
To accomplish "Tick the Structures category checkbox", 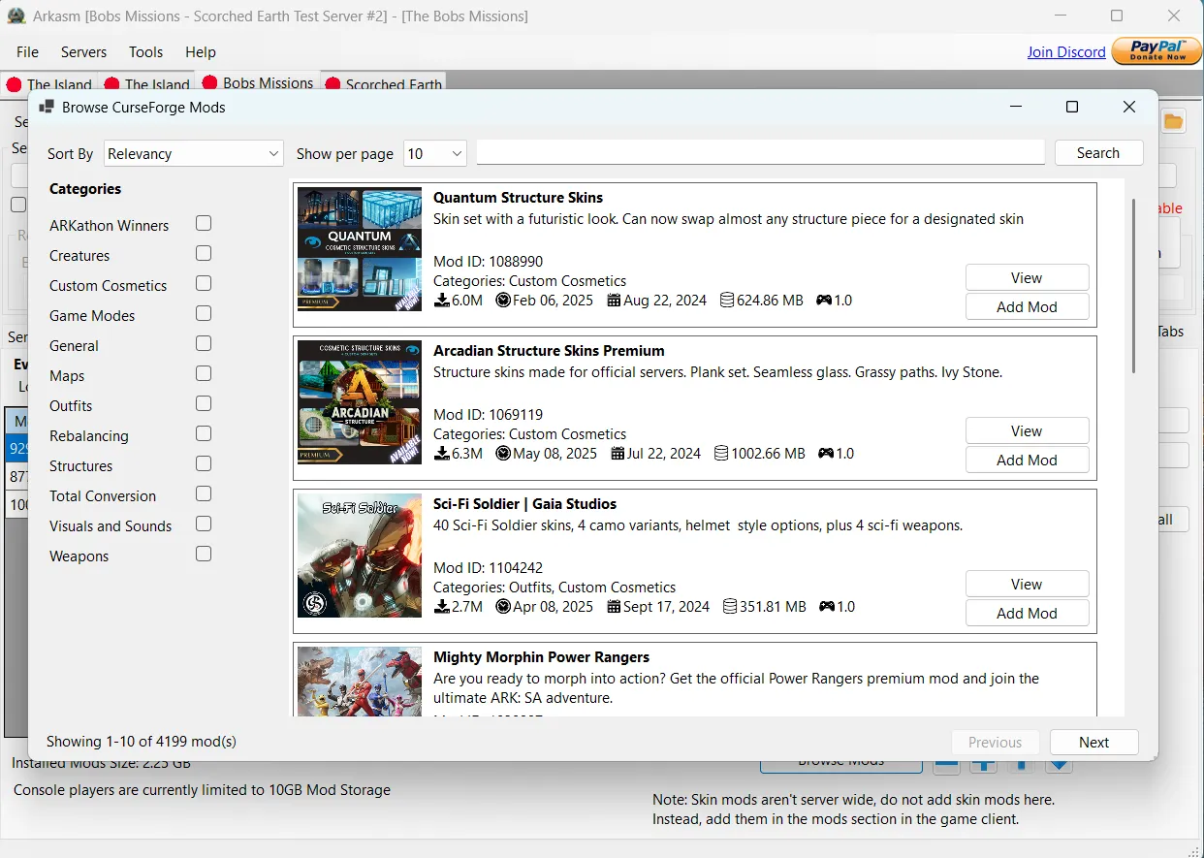I will pos(204,464).
